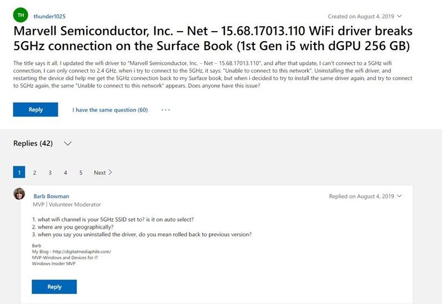
Task: Click the green TH user avatar
Action: coord(21,15)
